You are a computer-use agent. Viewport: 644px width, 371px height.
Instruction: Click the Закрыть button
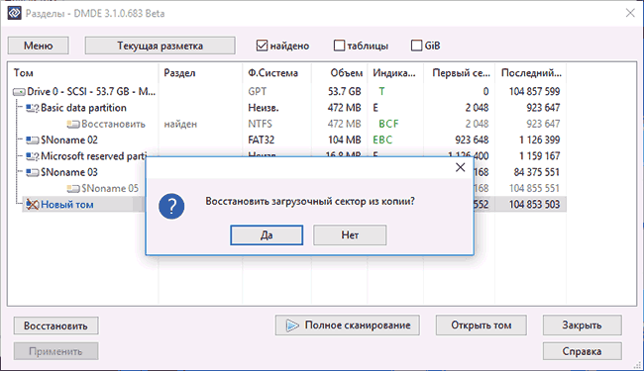pyautogui.click(x=582, y=325)
